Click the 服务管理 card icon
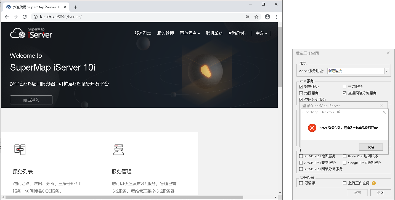 [119, 150]
